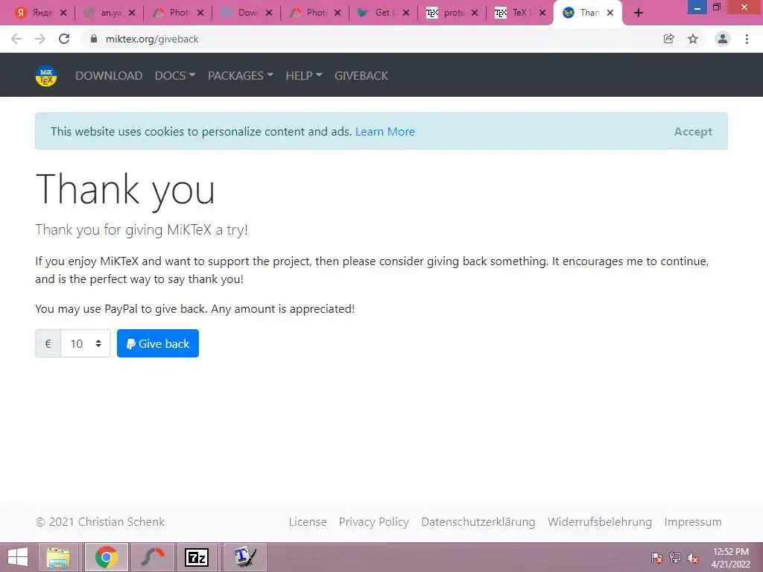This screenshot has height=572, width=763.
Task: Open the License footer link
Action: [308, 522]
